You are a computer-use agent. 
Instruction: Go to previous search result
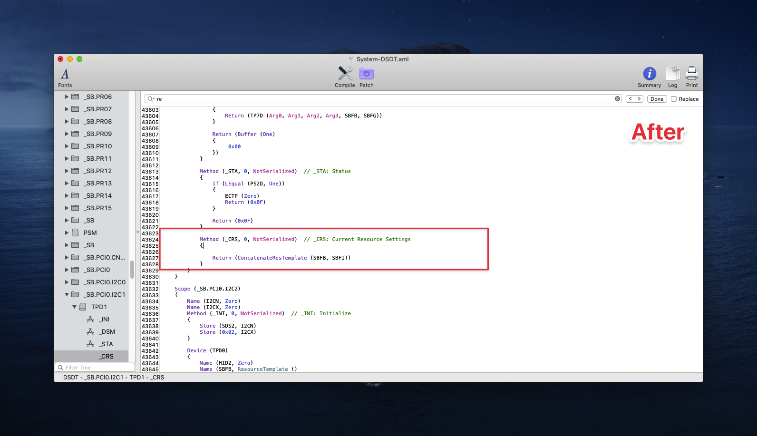[631, 99]
